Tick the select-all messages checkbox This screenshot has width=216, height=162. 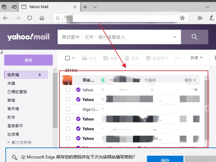tap(67, 58)
